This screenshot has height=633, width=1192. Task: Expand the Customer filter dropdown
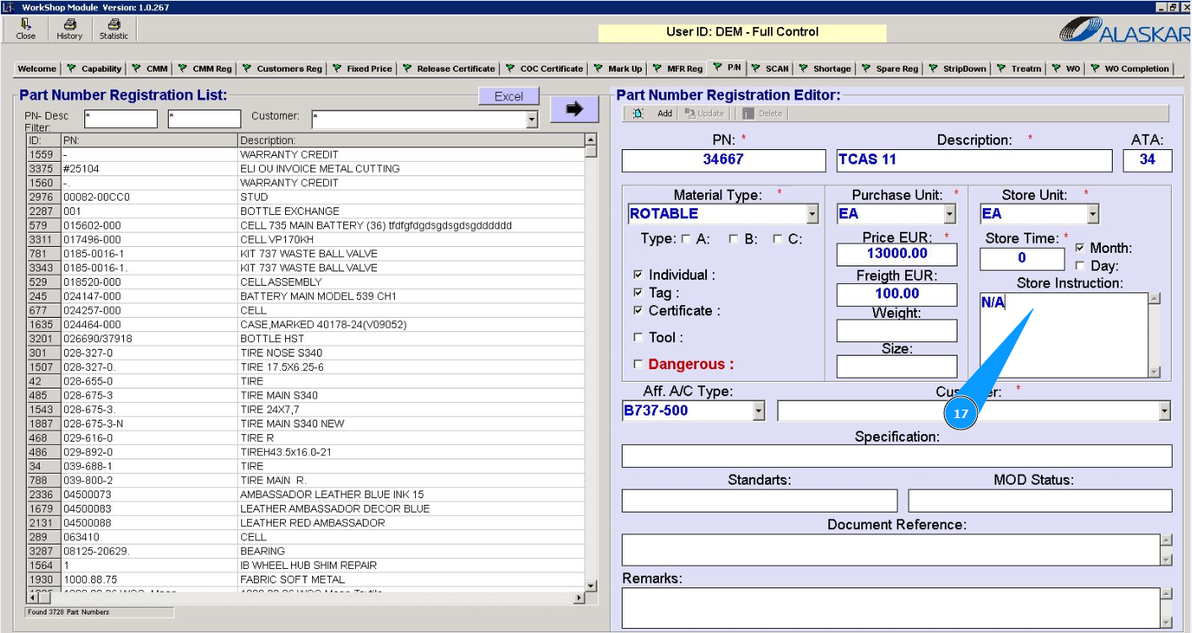tap(531, 121)
